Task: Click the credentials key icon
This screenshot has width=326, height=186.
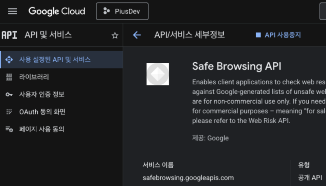Action: pyautogui.click(x=9, y=95)
